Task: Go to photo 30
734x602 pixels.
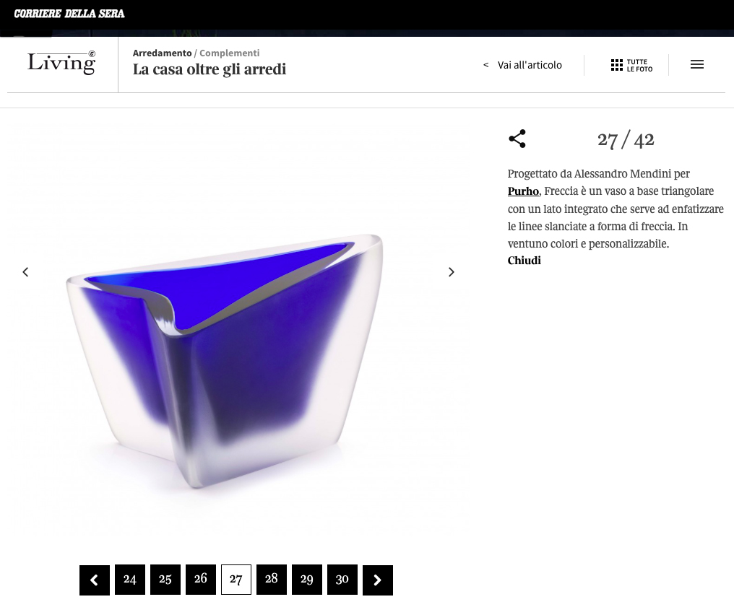Action: [342, 580]
